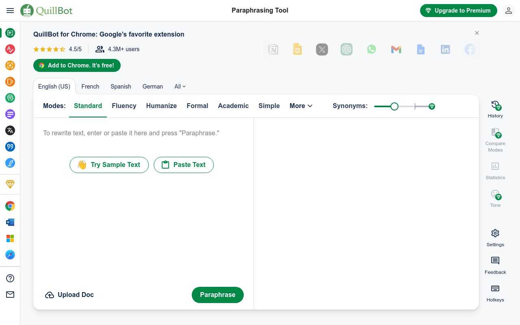Select Standard paraphrasing mode
520x325 pixels.
coord(88,106)
